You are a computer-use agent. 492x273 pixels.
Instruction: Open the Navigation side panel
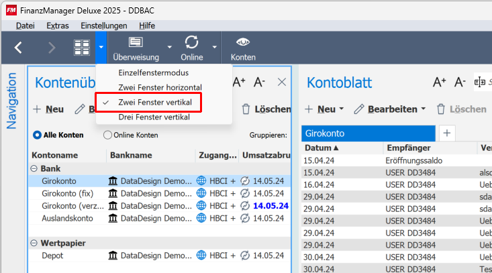click(x=11, y=101)
